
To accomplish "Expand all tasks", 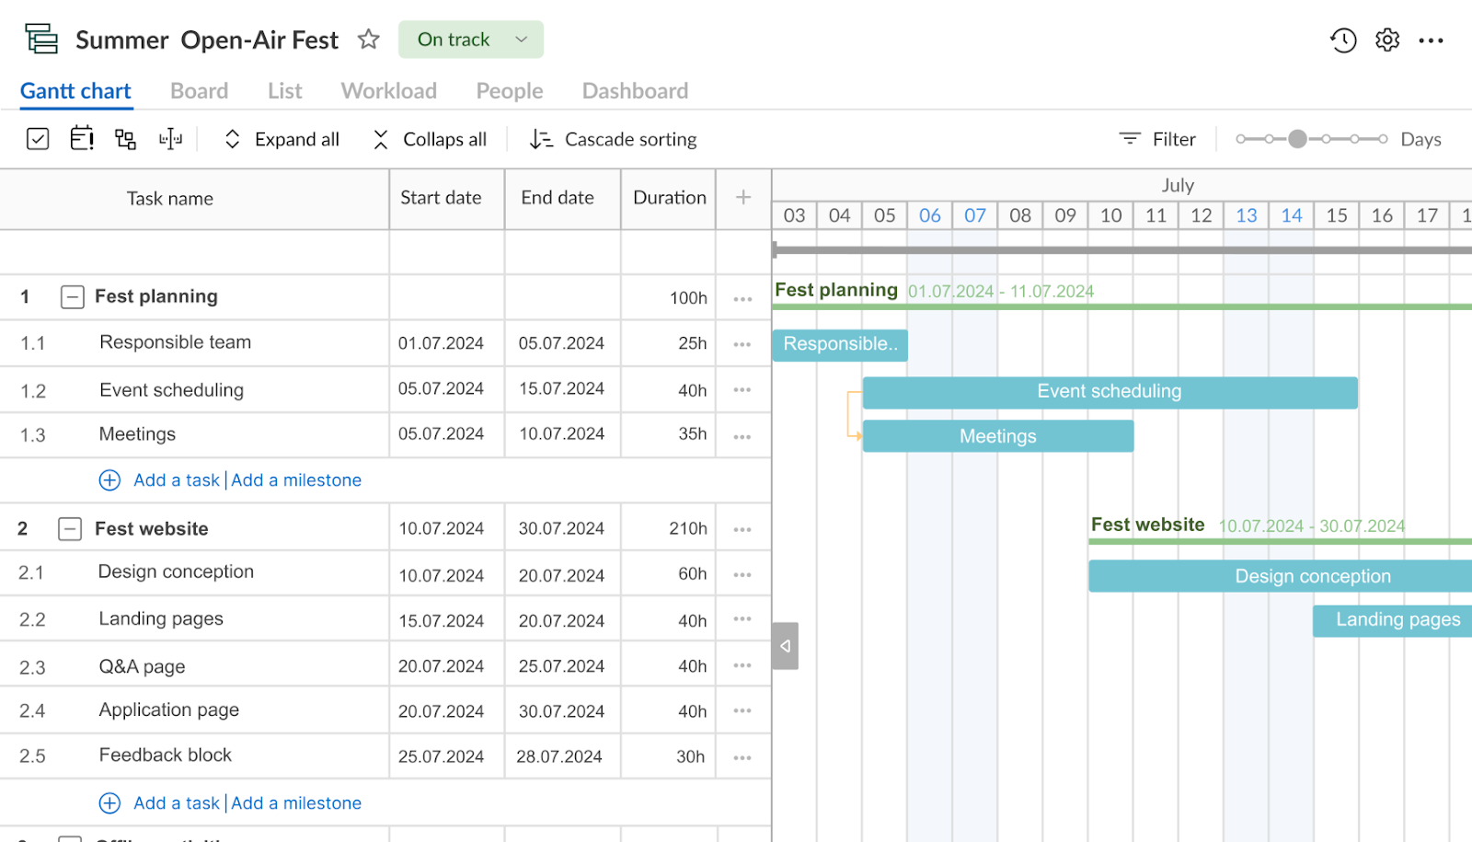I will click(x=282, y=139).
